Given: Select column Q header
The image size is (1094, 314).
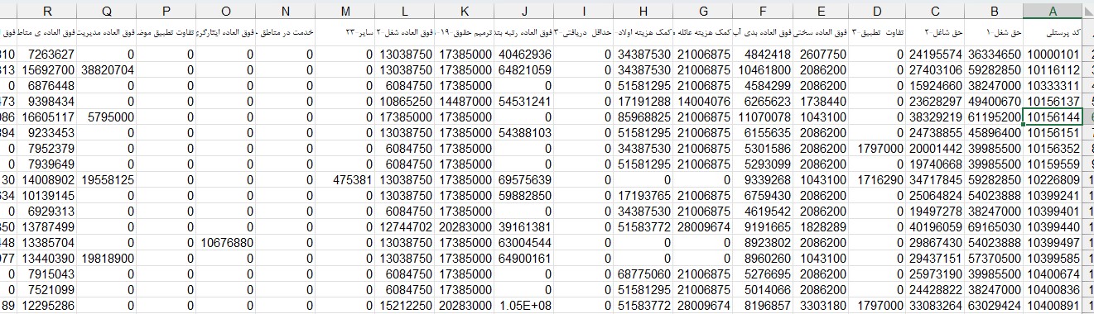Looking at the screenshot, I should [106, 11].
